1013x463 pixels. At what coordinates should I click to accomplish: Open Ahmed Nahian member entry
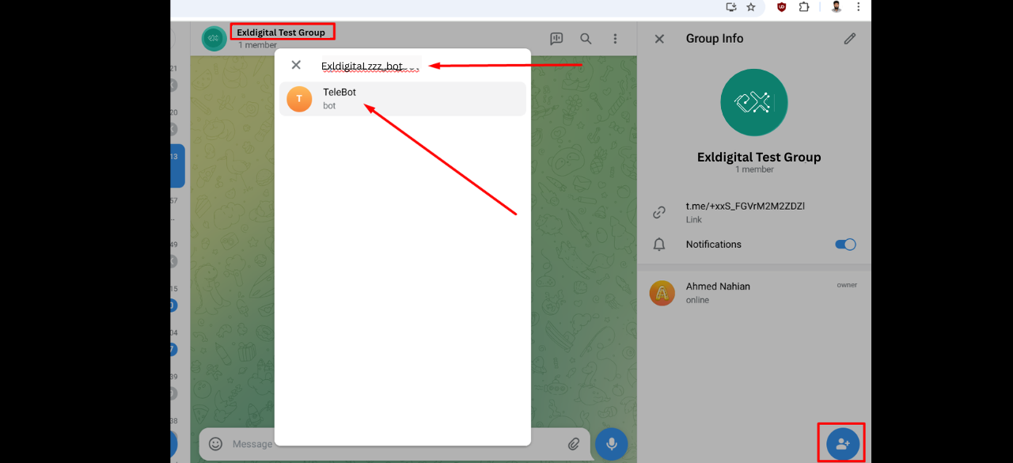(753, 292)
